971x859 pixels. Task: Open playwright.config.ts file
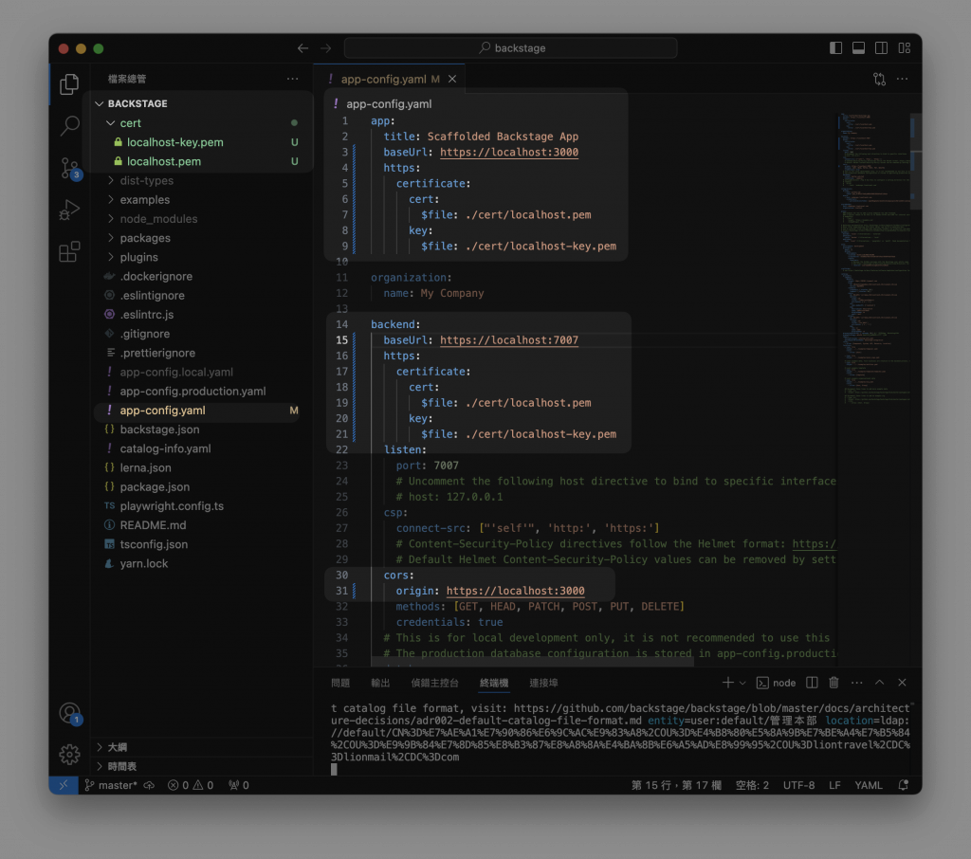click(201, 506)
